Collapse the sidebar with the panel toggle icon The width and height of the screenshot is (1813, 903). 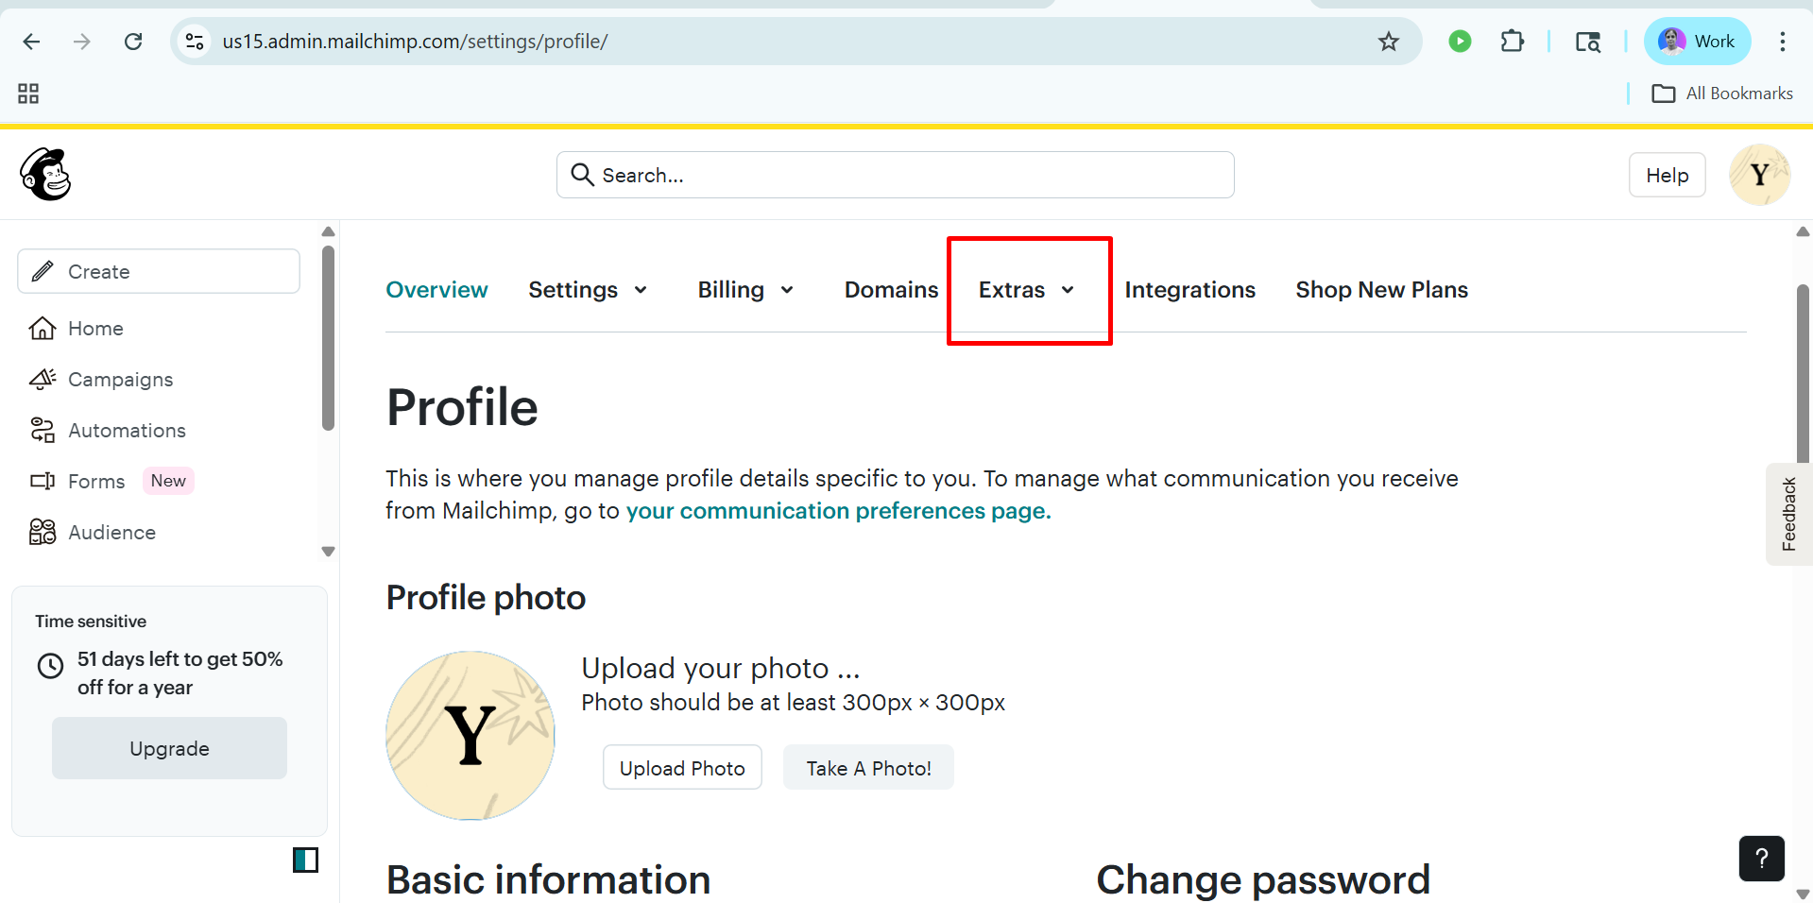(x=305, y=860)
